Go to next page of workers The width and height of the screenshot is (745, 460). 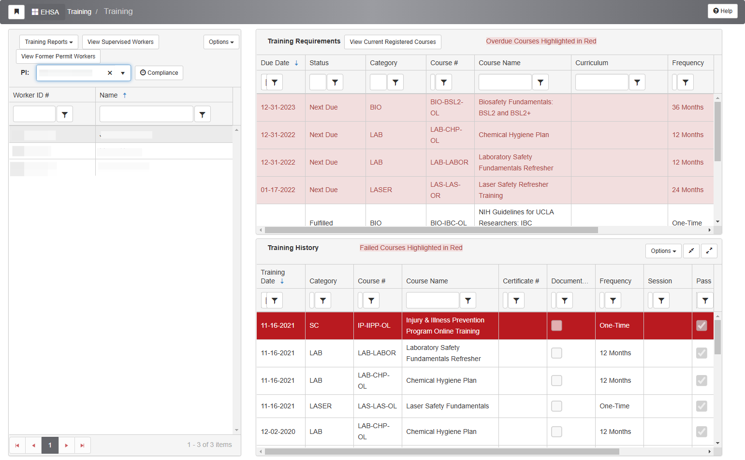point(66,445)
